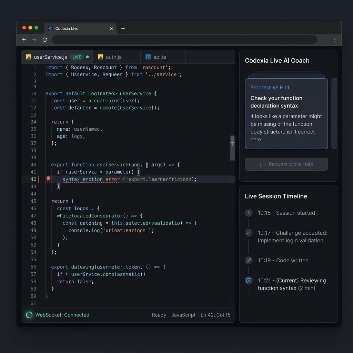Image resolution: width=353 pixels, height=353 pixels.
Task: Click the Progressive Hint card label
Action: click(x=270, y=87)
